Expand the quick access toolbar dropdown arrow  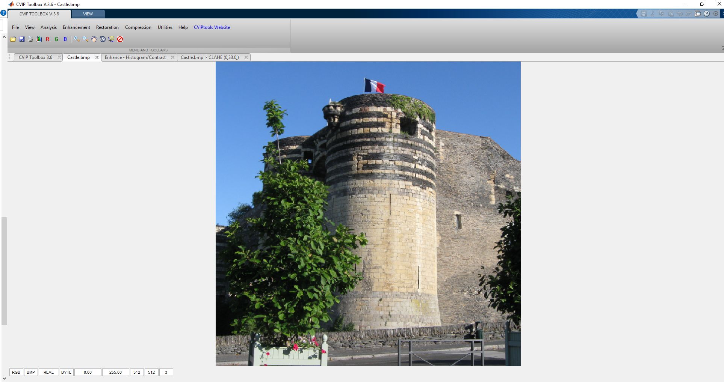click(716, 14)
